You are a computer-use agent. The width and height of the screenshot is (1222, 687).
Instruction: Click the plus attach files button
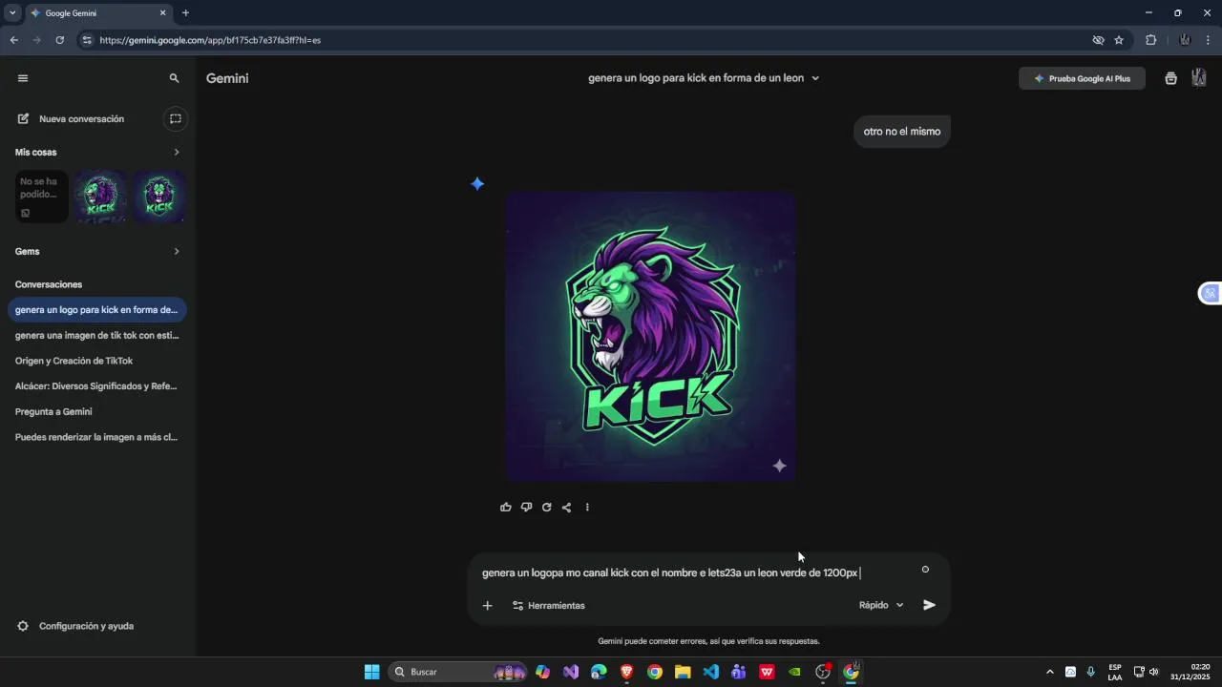(x=487, y=605)
